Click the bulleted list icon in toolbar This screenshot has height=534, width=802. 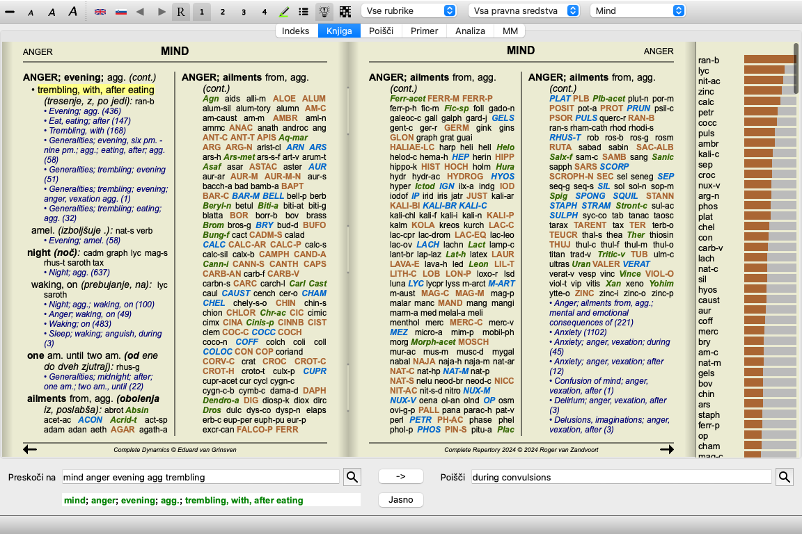[x=304, y=12]
